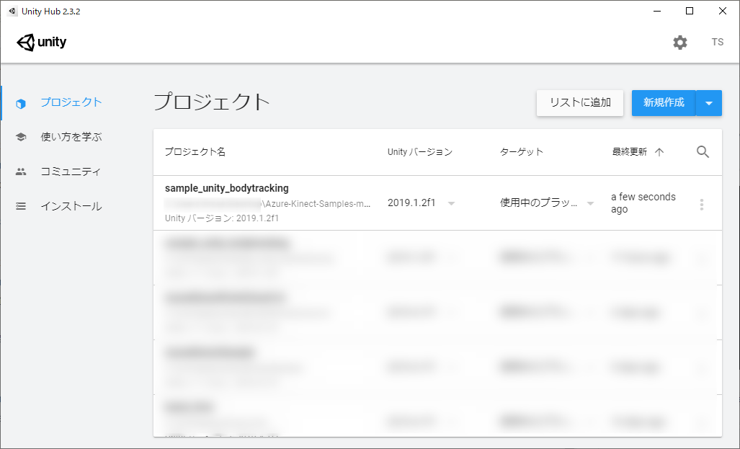The height and width of the screenshot is (449, 740).
Task: Select the コミュニティ sidebar tab
Action: 71,172
